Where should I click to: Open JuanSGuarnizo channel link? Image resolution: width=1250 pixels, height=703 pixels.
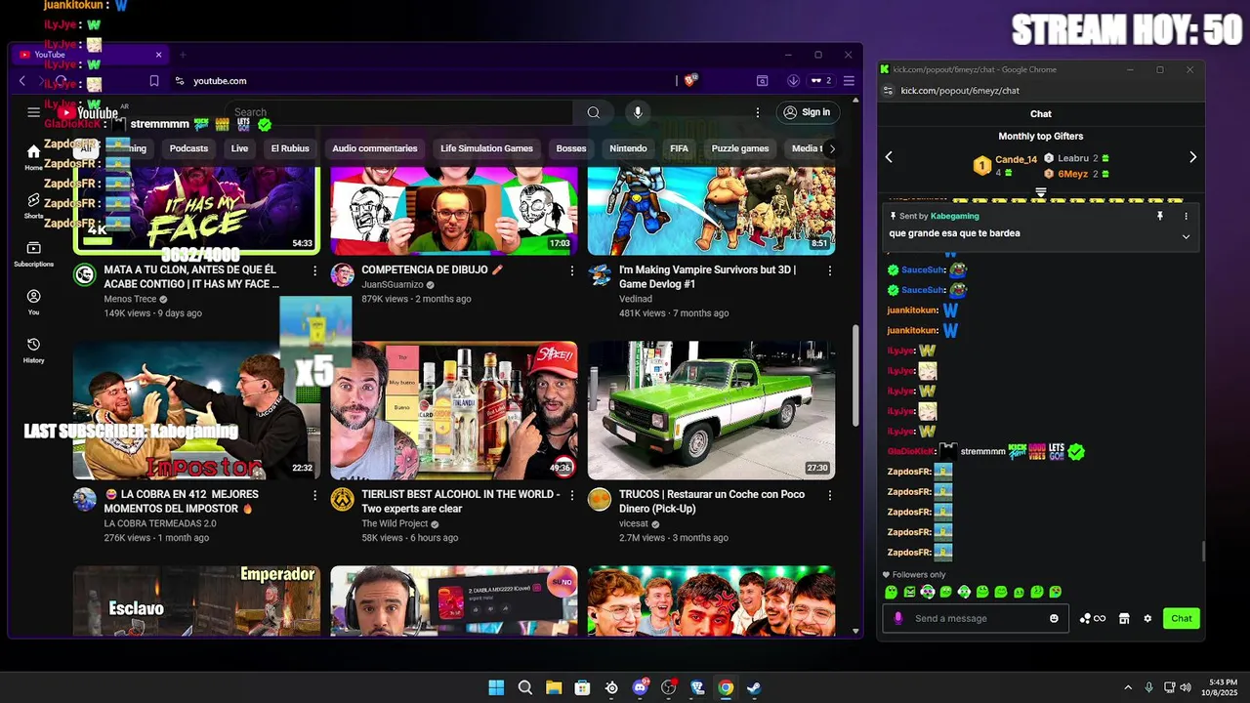pyautogui.click(x=393, y=284)
